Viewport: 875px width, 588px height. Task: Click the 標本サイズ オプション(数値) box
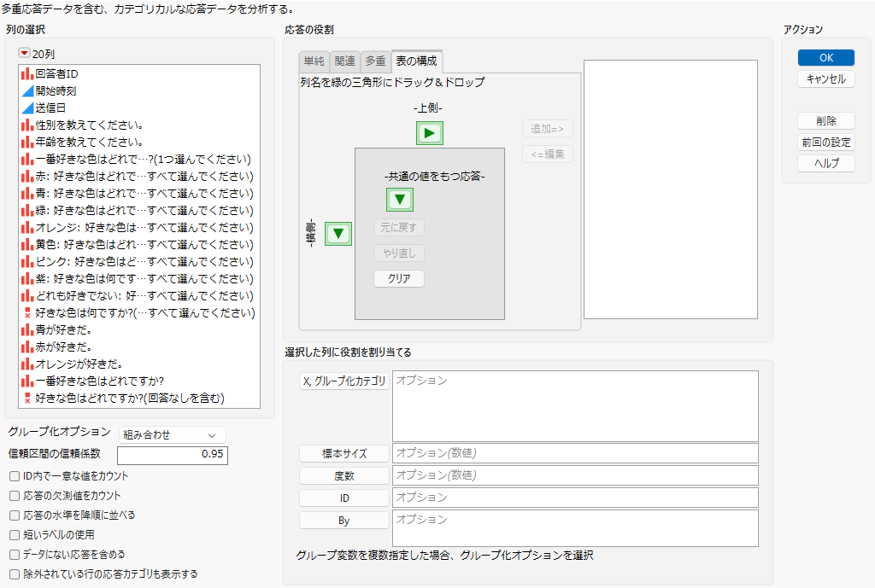(575, 453)
